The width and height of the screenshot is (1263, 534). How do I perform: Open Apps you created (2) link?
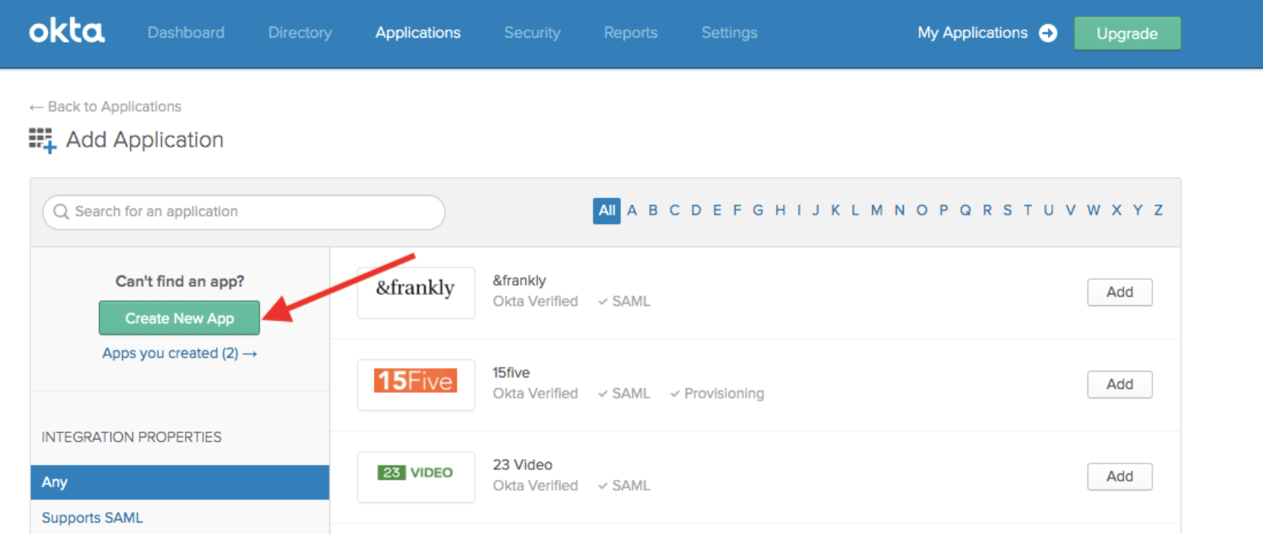click(x=179, y=353)
